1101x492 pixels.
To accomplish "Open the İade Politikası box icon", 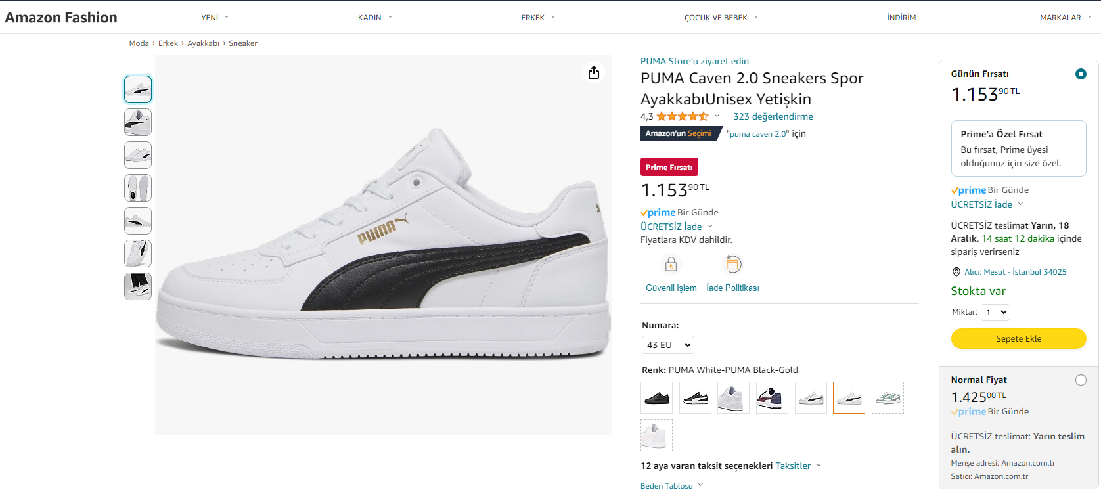I will click(733, 264).
